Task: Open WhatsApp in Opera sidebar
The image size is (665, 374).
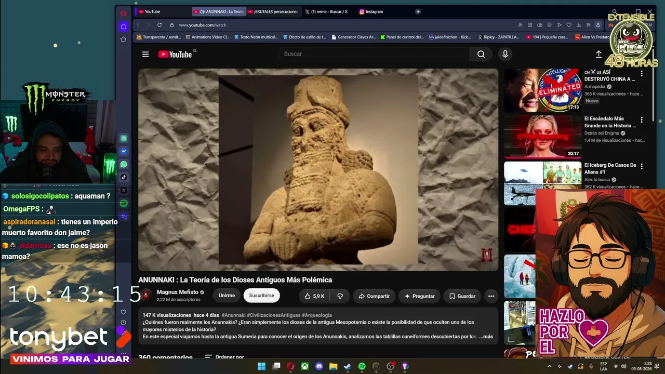Action: pyautogui.click(x=124, y=164)
